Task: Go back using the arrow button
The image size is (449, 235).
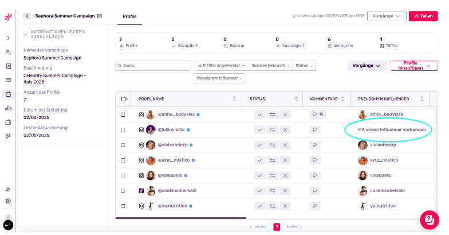Action: (27, 16)
